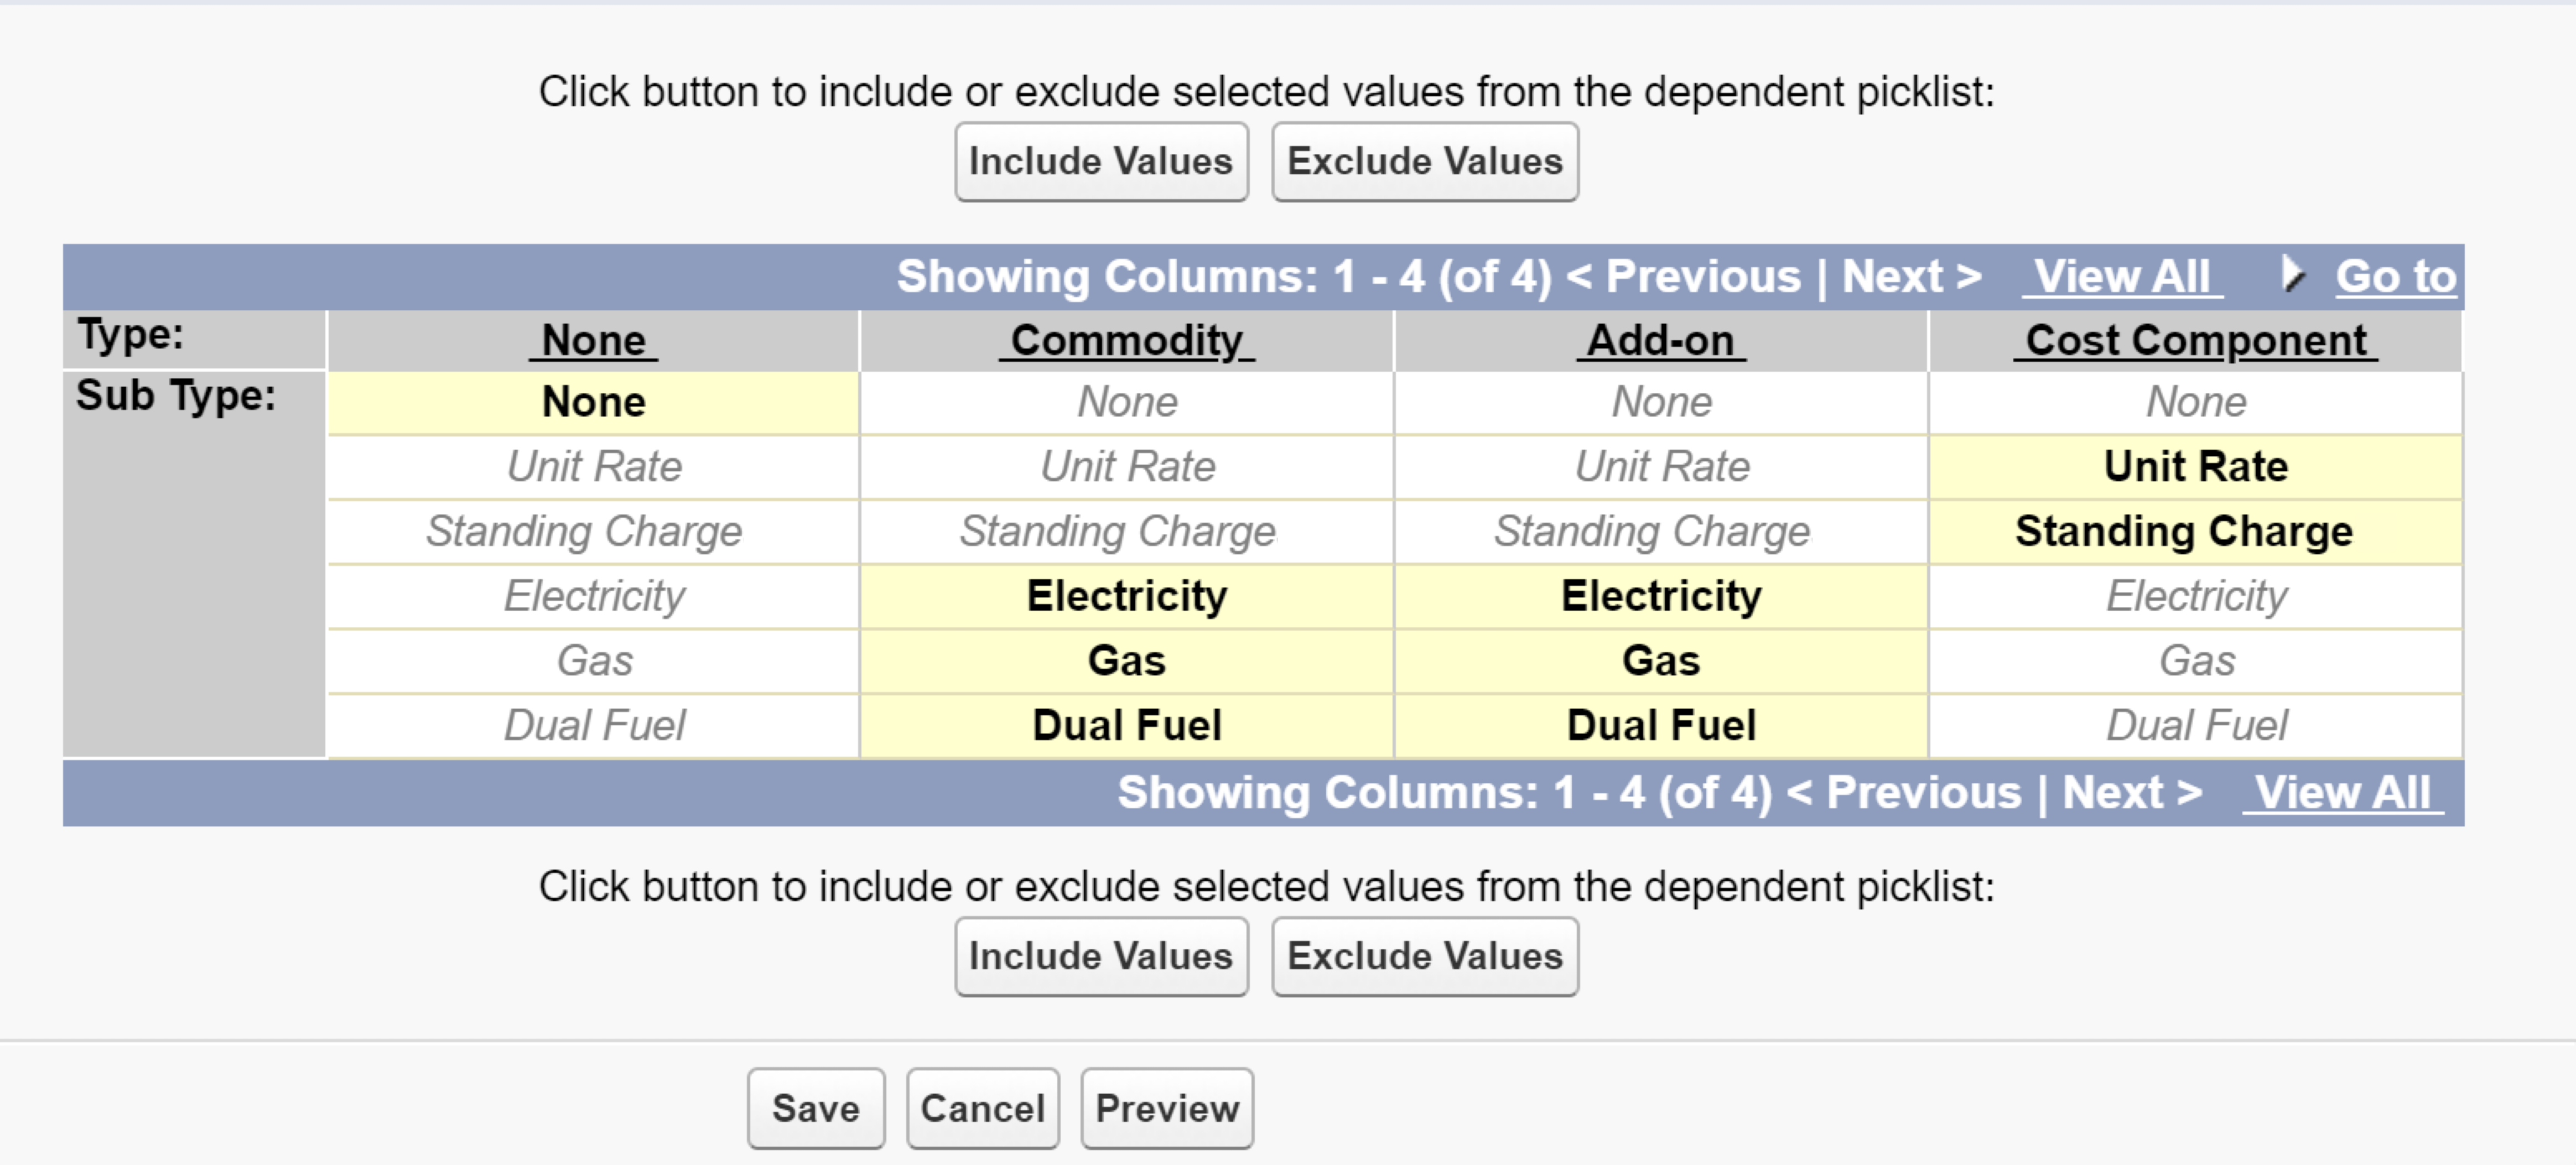Select Gas in None column
The height and width of the screenshot is (1165, 2576).
[x=593, y=661]
